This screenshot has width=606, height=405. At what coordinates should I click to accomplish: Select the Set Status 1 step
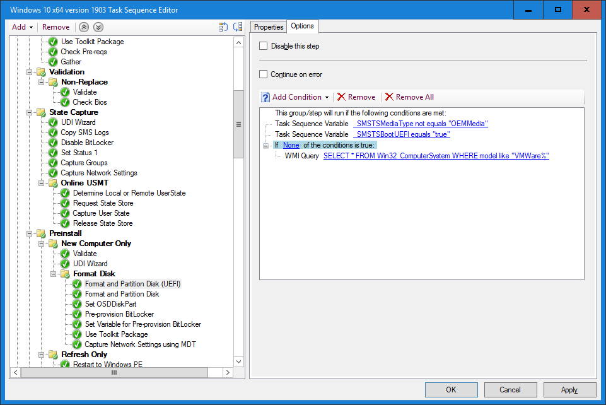click(79, 153)
